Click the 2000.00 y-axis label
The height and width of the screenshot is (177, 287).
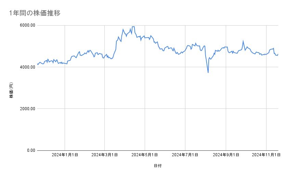point(27,109)
